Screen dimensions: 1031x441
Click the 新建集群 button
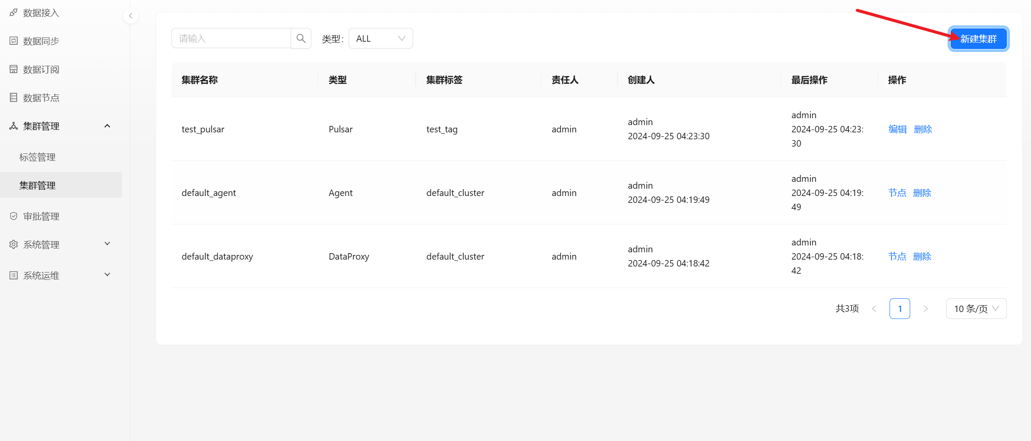pos(978,39)
